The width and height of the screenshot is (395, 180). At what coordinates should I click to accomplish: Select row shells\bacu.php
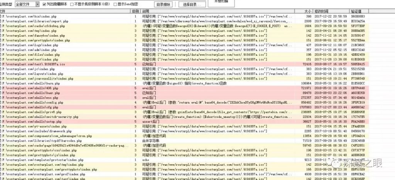coord(184,83)
